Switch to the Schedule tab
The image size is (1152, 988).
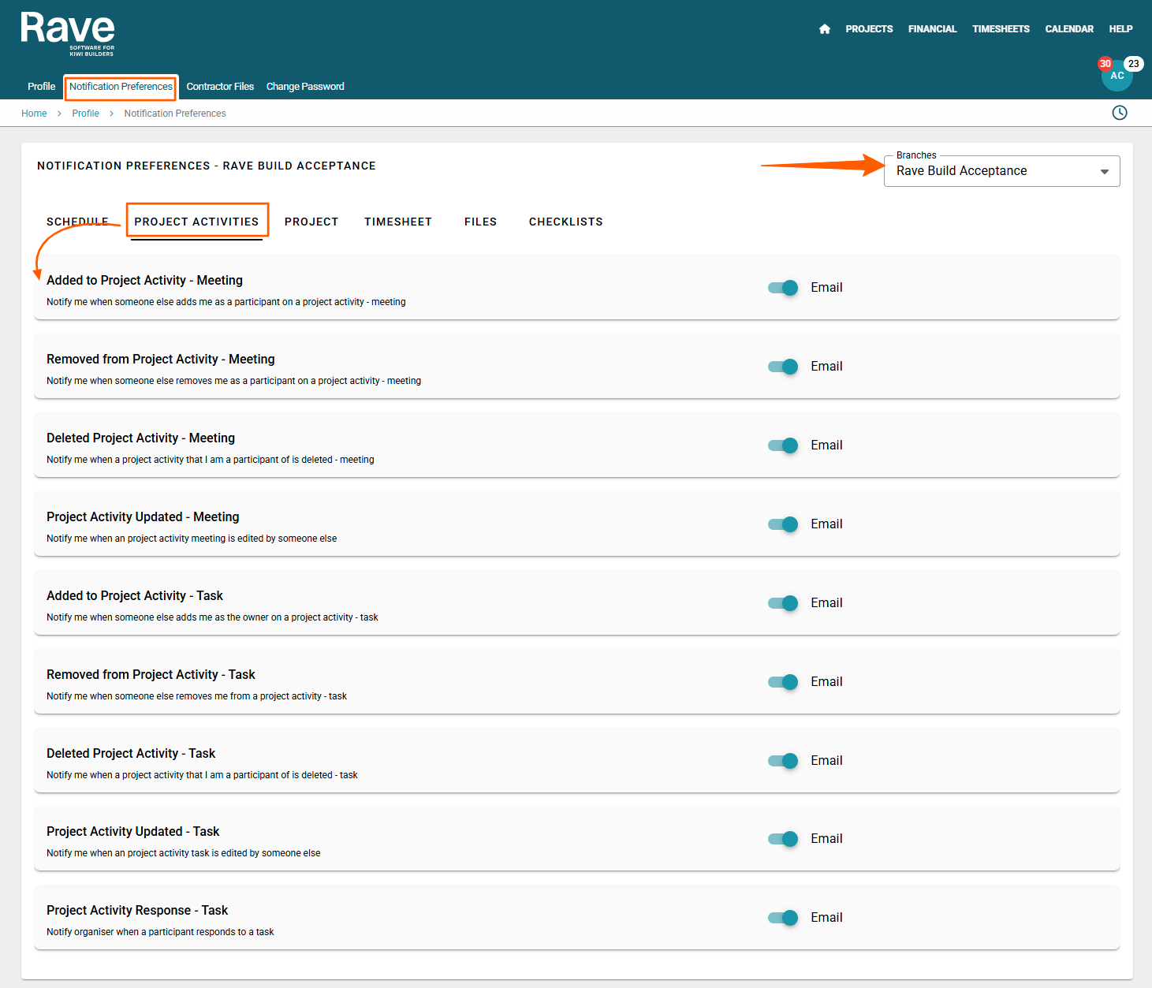[x=77, y=222]
